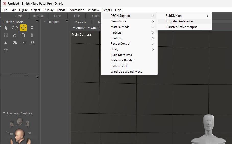Switch to the Material room tab
This screenshot has width=232, height=144.
(x=38, y=16)
